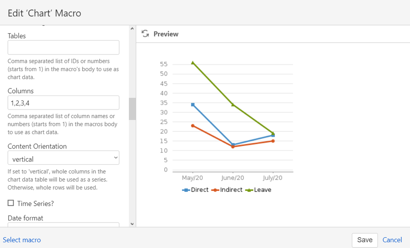The image size is (410, 248).
Task: Click the Columns field showing 1,2,3,4
Action: [x=63, y=102]
